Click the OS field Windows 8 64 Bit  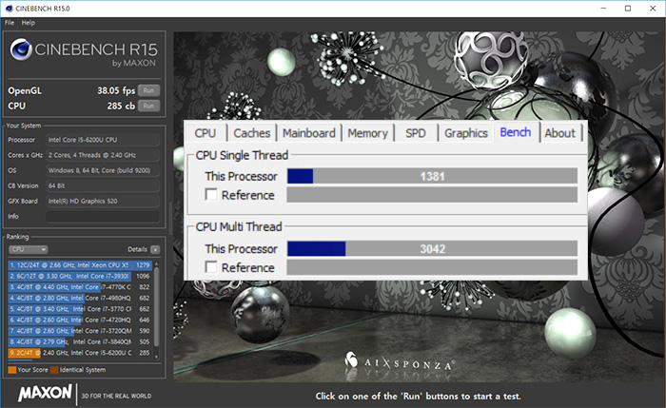click(103, 170)
